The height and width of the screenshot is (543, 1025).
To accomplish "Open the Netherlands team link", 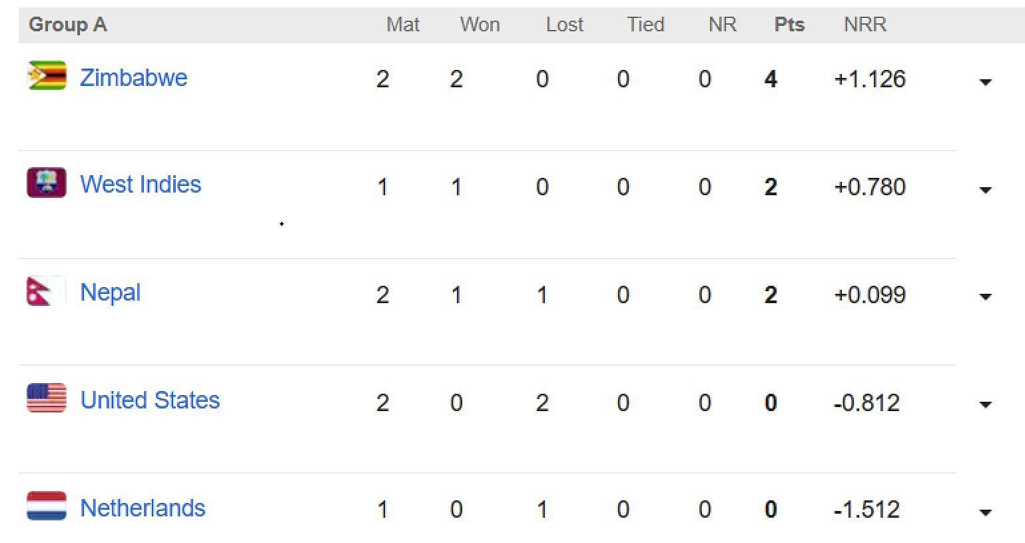I will coord(143,508).
